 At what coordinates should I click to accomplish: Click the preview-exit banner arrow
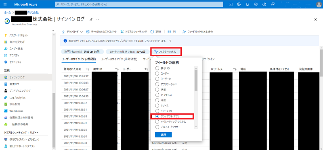pos(170,41)
